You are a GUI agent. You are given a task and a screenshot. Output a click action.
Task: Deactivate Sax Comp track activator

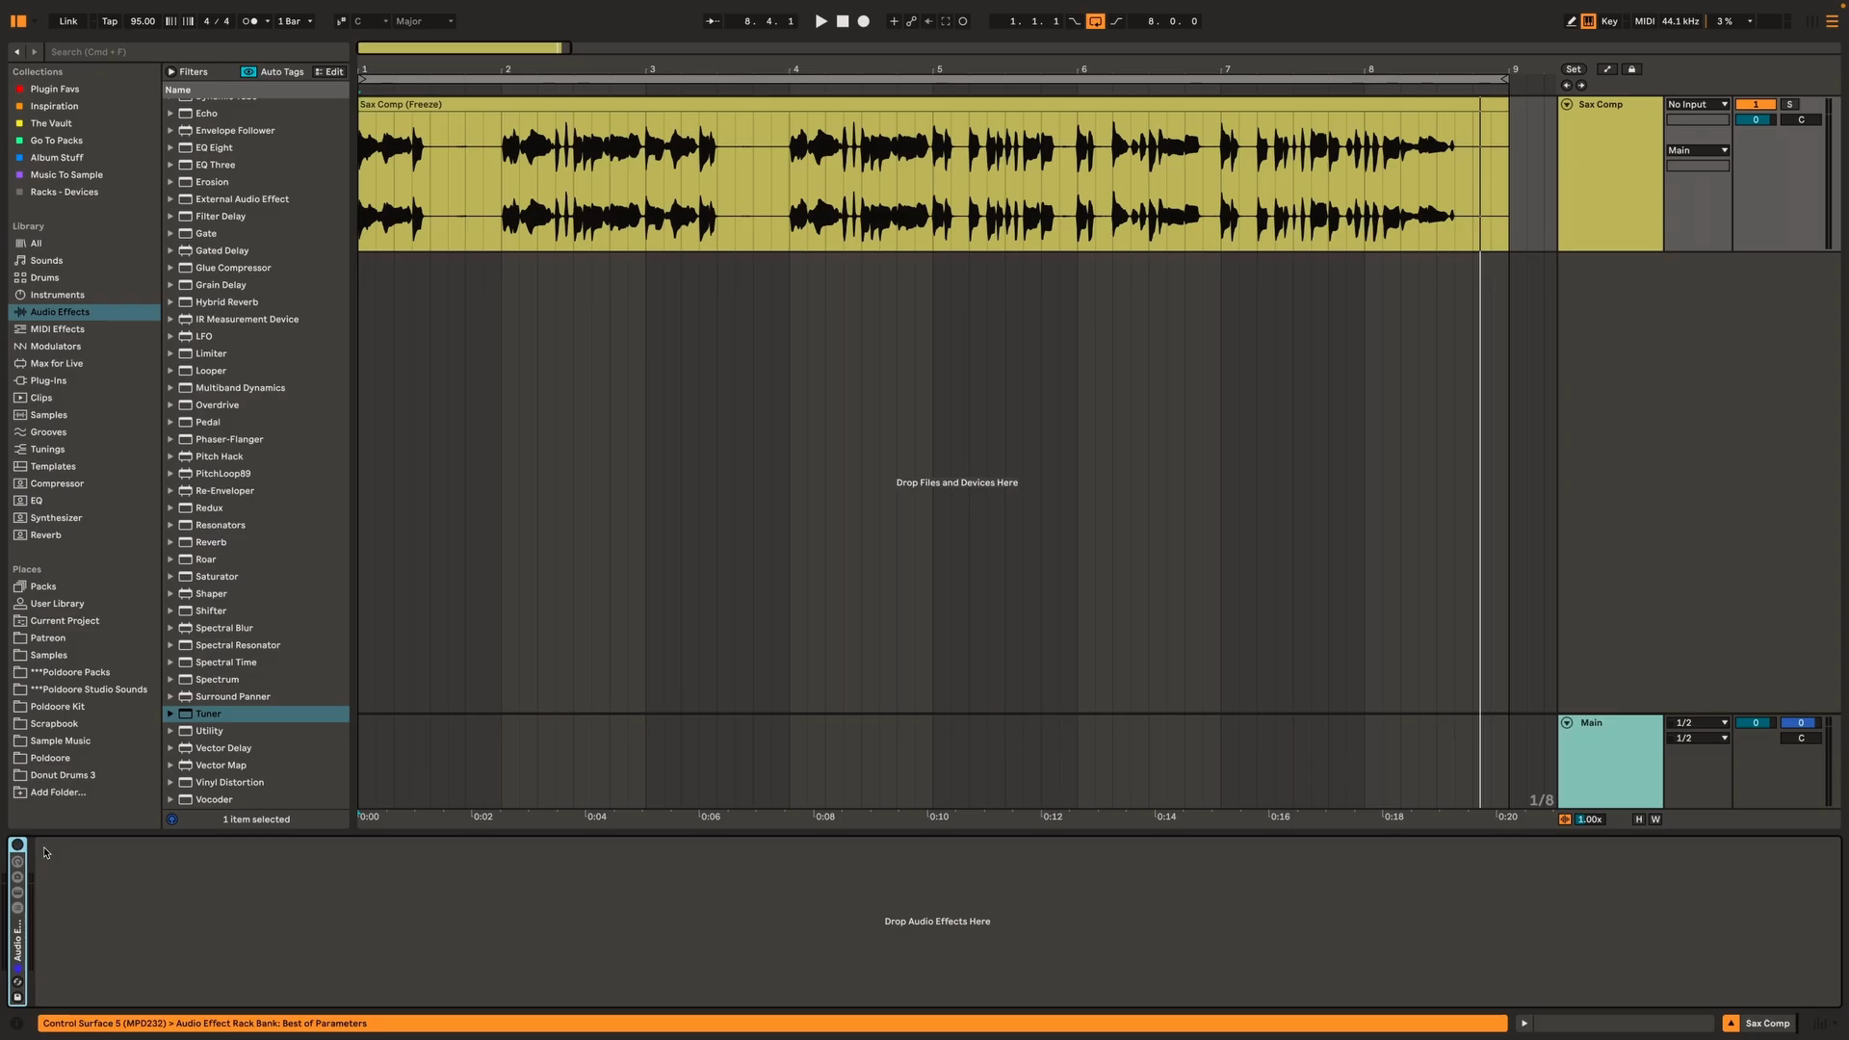tap(1755, 104)
